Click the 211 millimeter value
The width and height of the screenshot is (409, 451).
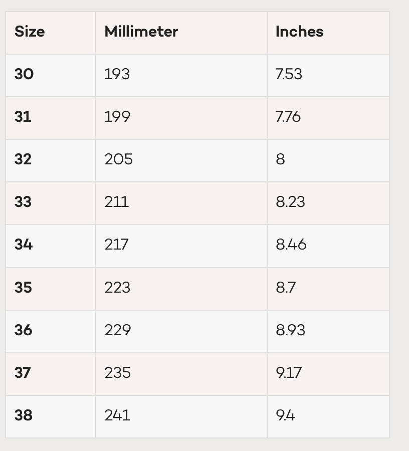click(x=116, y=202)
